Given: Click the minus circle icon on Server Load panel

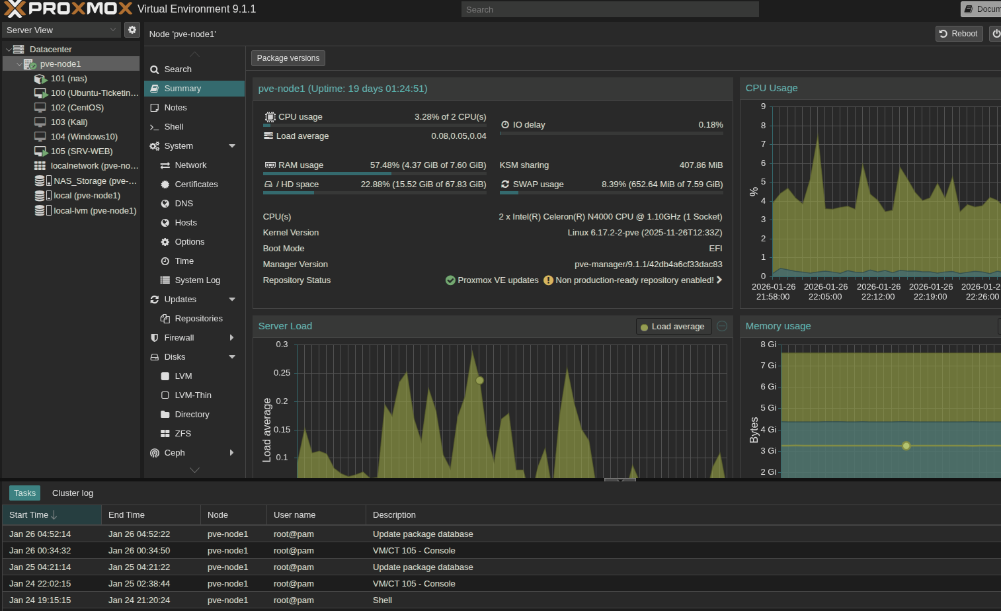Looking at the screenshot, I should tap(722, 326).
